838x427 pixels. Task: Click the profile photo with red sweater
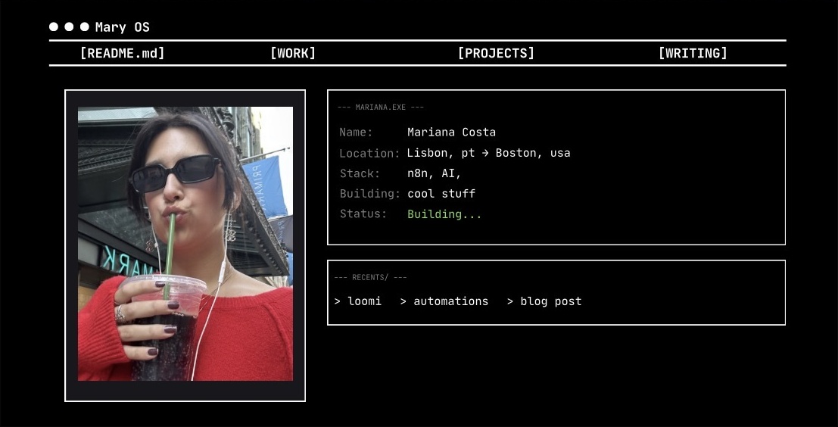(x=185, y=244)
